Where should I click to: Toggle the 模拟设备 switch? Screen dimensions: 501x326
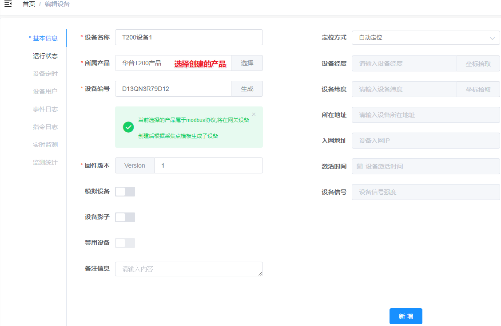[x=125, y=192]
